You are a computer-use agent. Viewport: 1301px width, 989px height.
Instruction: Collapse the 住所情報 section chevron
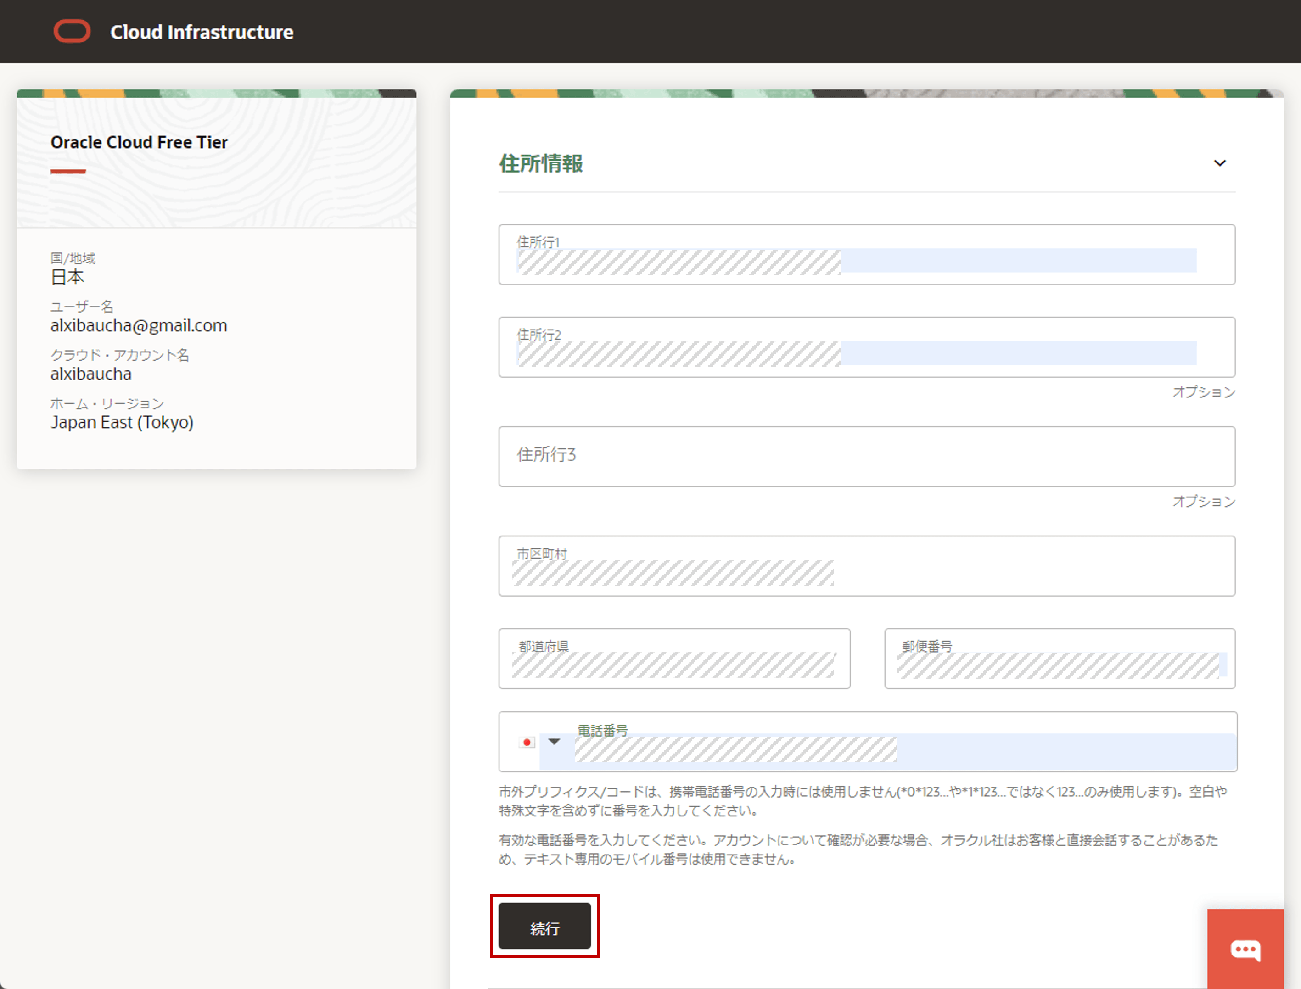pos(1220,163)
